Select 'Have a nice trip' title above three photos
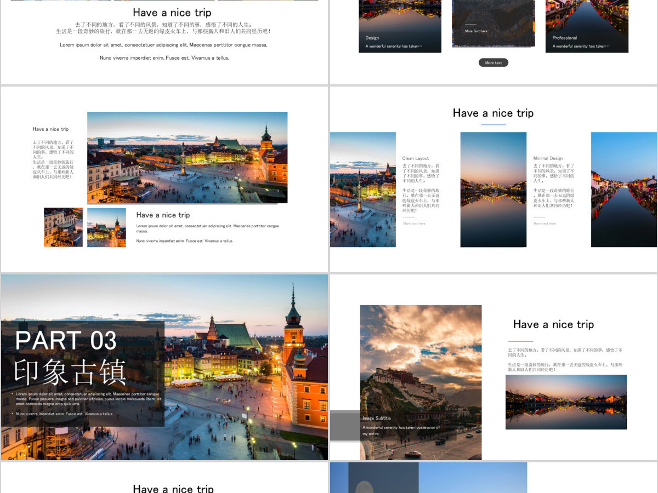658x493 pixels. [493, 113]
